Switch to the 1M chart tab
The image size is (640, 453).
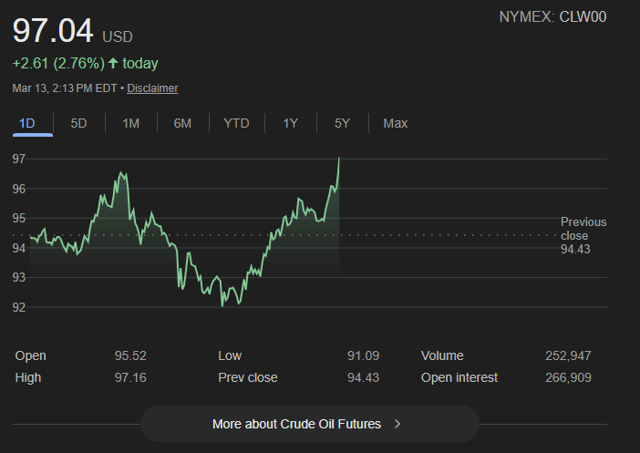point(131,123)
